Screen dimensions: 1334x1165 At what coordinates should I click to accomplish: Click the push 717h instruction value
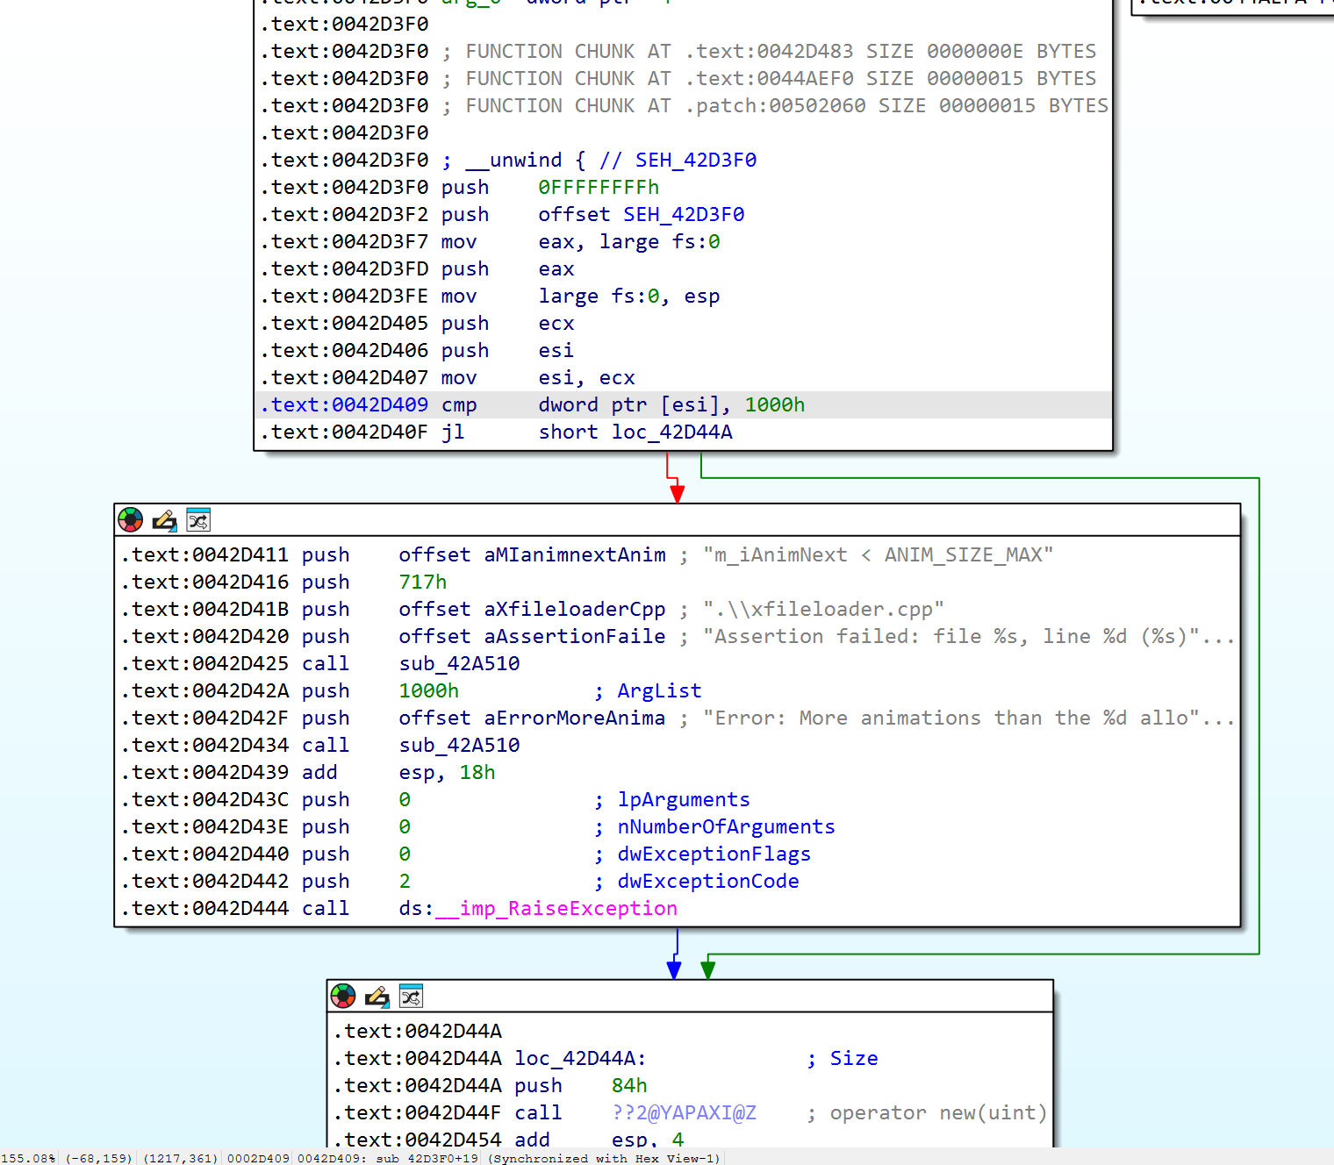(422, 582)
